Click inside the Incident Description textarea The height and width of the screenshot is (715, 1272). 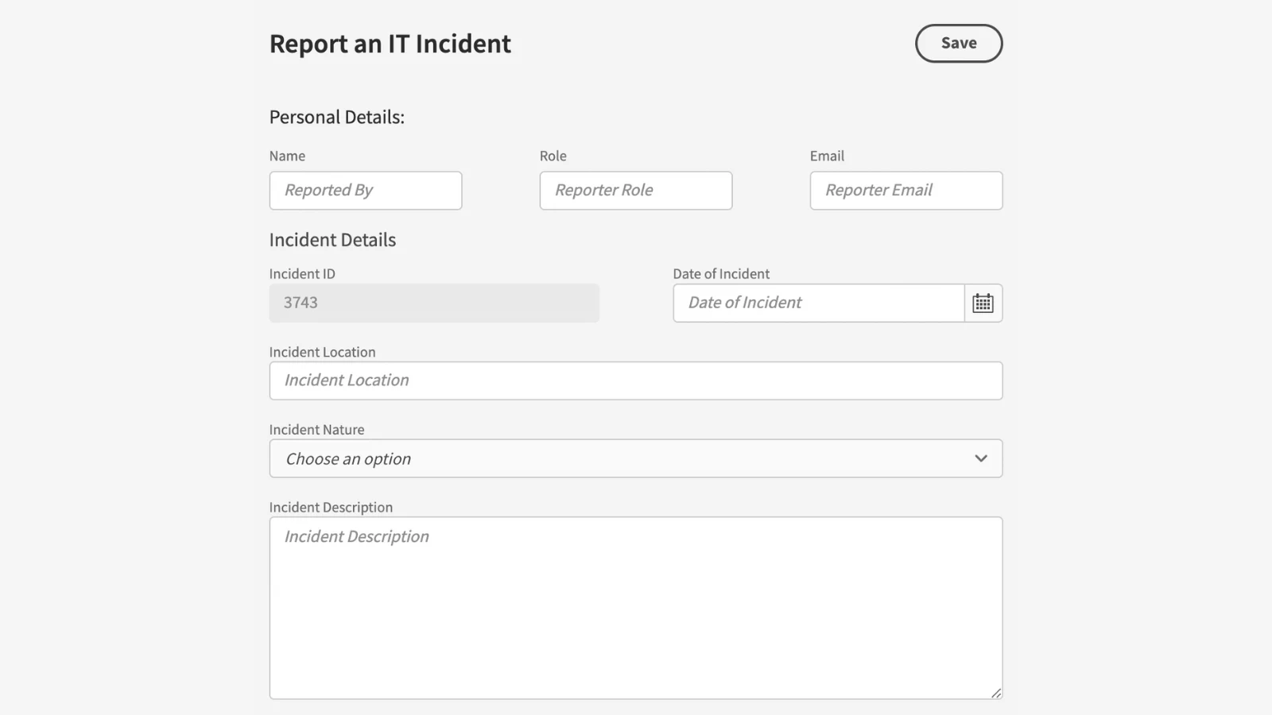tap(636, 608)
